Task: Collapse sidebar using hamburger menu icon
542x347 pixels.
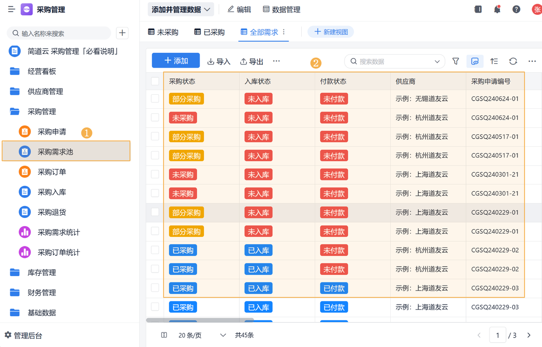Action: coord(11,9)
